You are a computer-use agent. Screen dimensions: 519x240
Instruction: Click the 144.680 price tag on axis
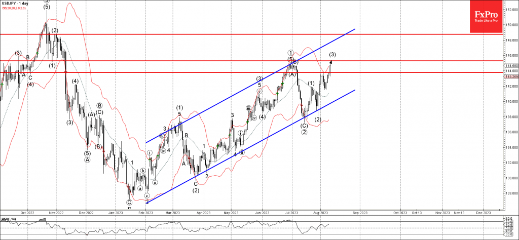click(x=511, y=65)
